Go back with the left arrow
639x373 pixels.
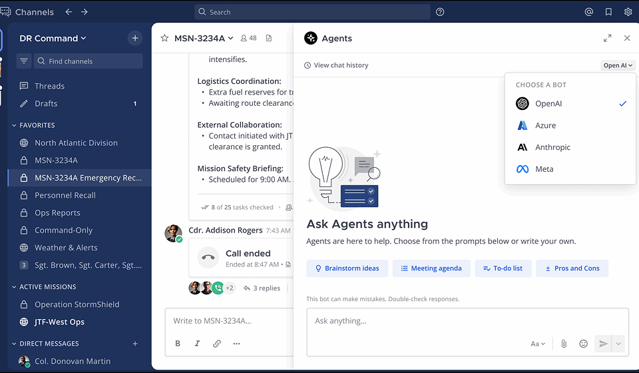tap(69, 12)
